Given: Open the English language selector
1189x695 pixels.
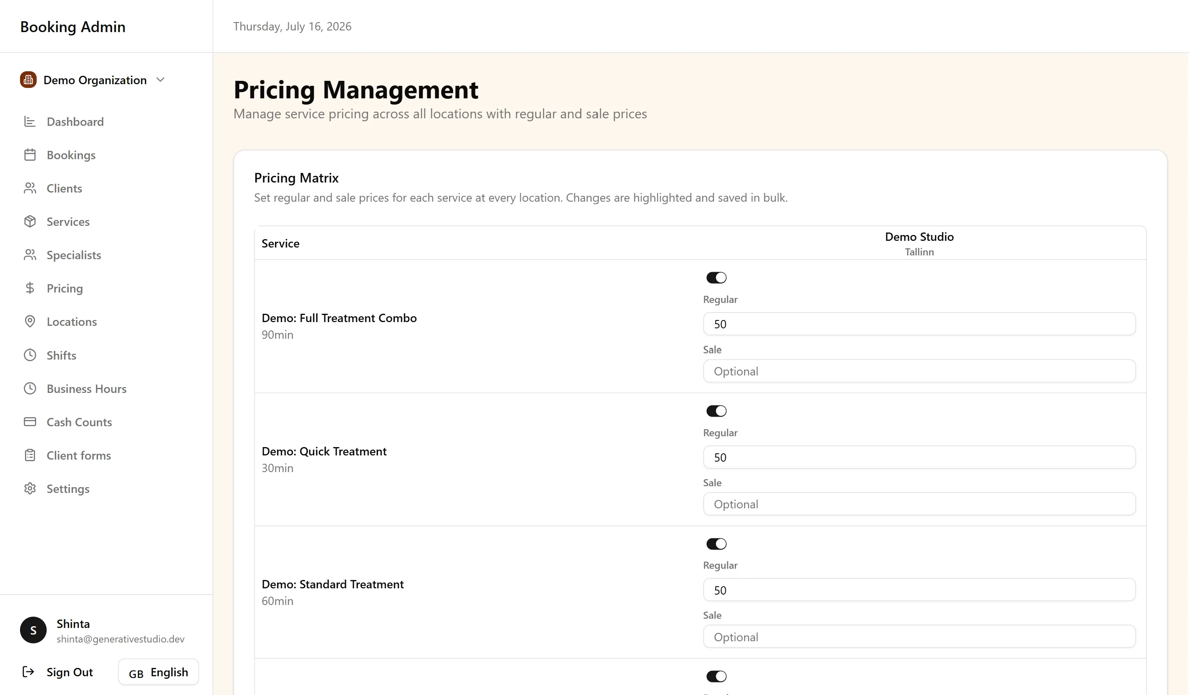Looking at the screenshot, I should coord(159,672).
